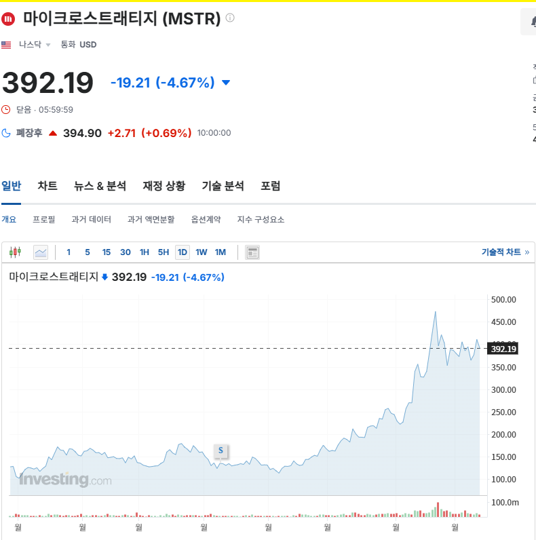Open the 기술적 차트 link
This screenshot has width=536, height=540.
(x=505, y=252)
